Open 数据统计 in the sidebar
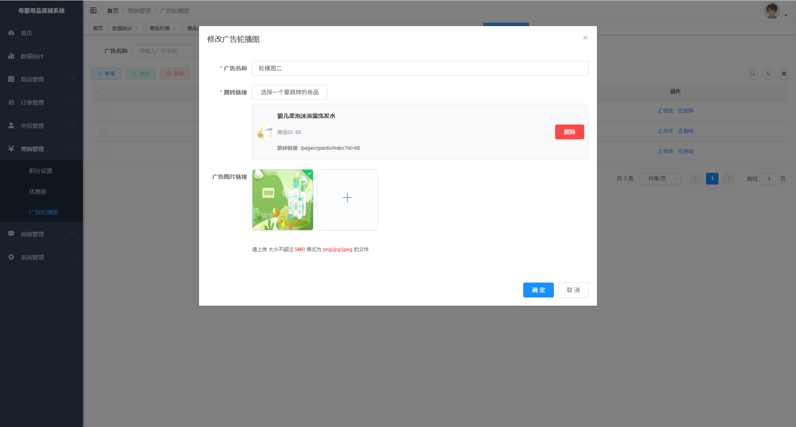Image resolution: width=796 pixels, height=427 pixels. click(32, 56)
